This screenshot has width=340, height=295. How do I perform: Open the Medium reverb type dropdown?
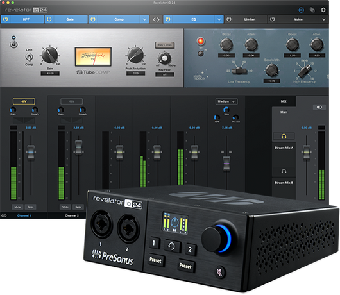coord(226,101)
